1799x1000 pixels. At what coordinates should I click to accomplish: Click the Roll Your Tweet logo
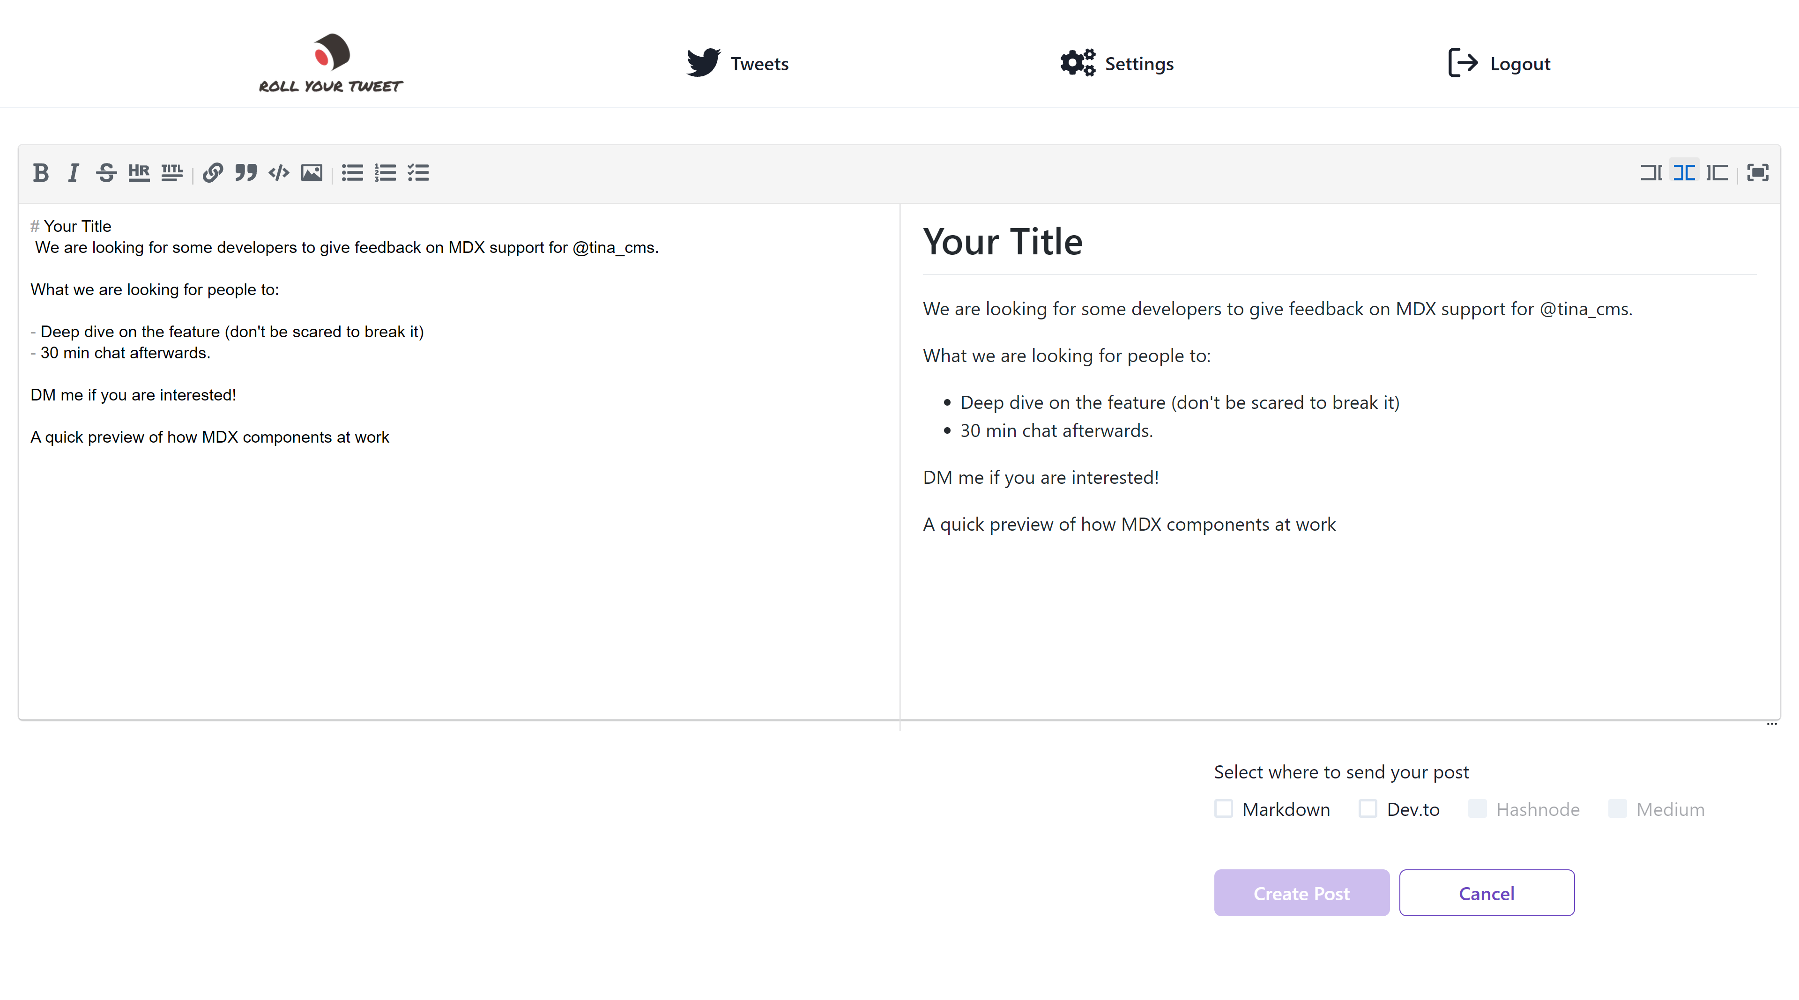(331, 63)
